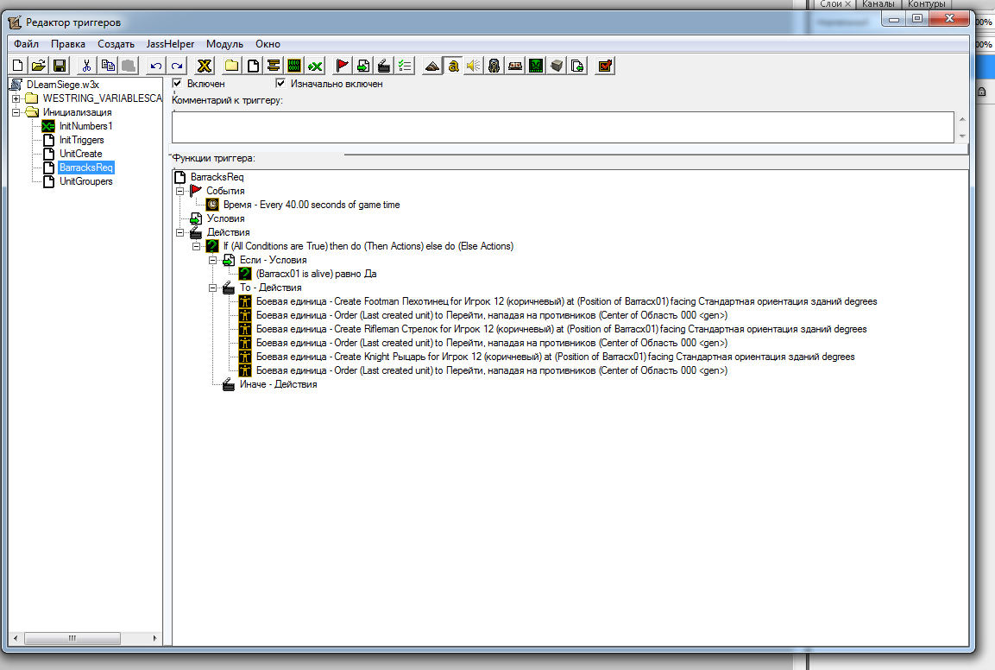Select the Create Knight Рыцарь action
995x670 pixels.
[x=555, y=357]
